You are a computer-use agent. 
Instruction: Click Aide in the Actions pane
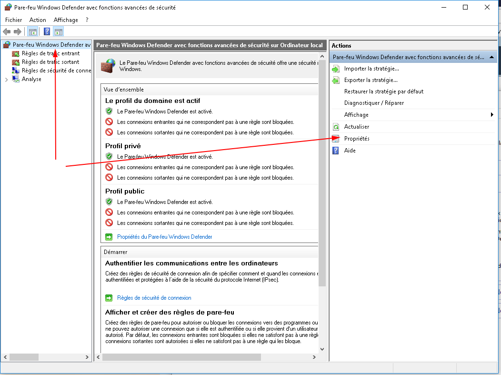coord(350,151)
